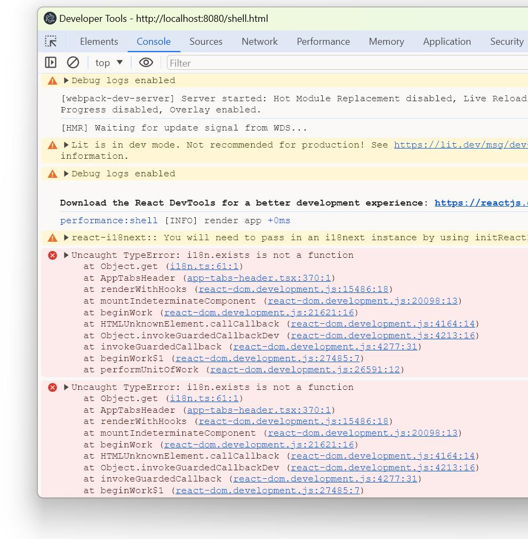
Task: Click the warning icon beside Lit dev mode
Action: pyautogui.click(x=52, y=145)
